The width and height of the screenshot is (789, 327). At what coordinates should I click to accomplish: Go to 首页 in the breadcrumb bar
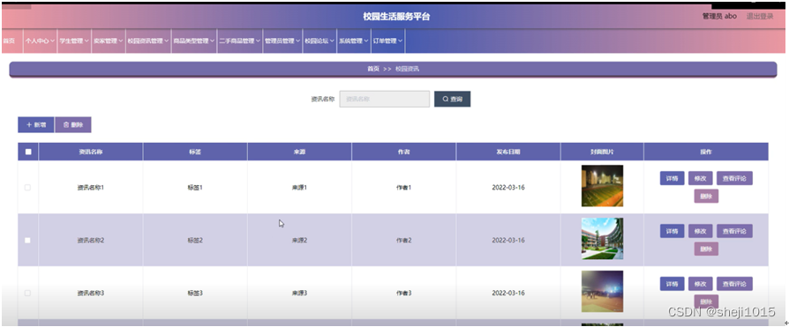coord(372,69)
